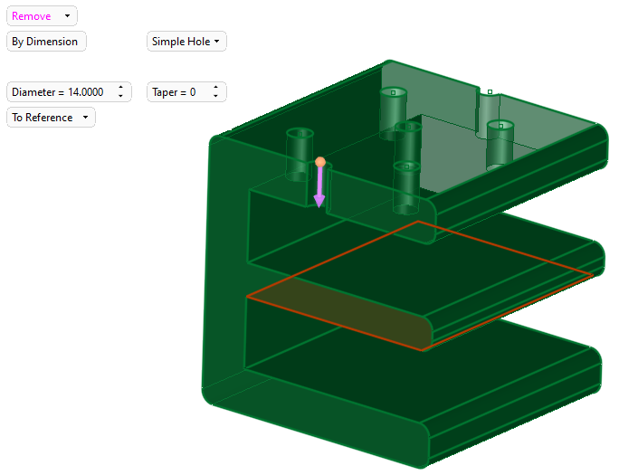Decrease Taper value with down arrow
The width and height of the screenshot is (619, 475).
215,96
